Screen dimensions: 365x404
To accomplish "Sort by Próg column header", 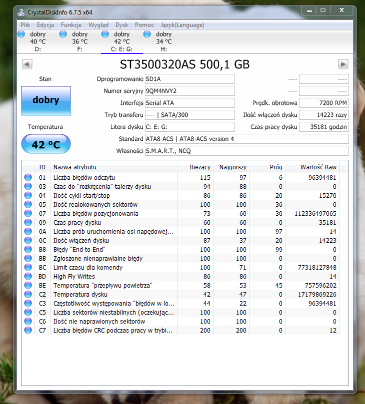I will pyautogui.click(x=267, y=167).
